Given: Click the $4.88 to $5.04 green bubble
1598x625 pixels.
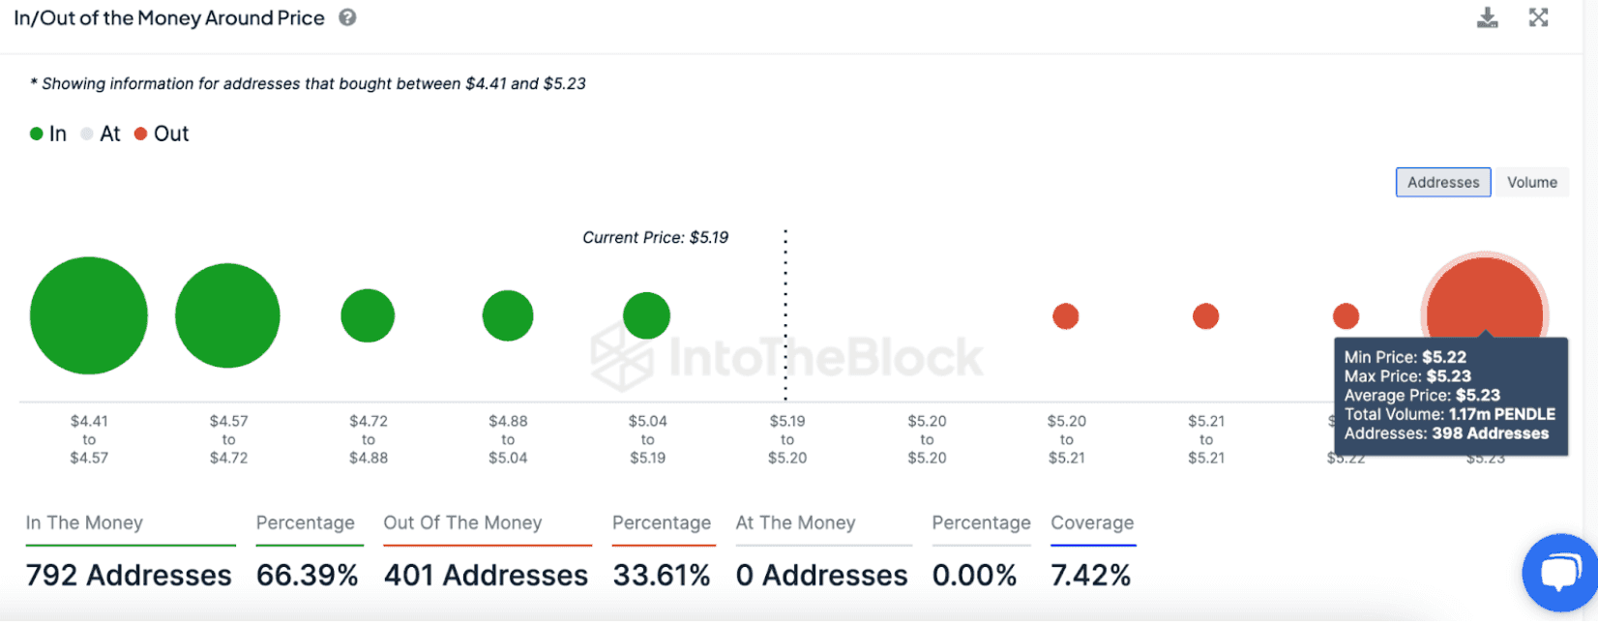Looking at the screenshot, I should 508,315.
